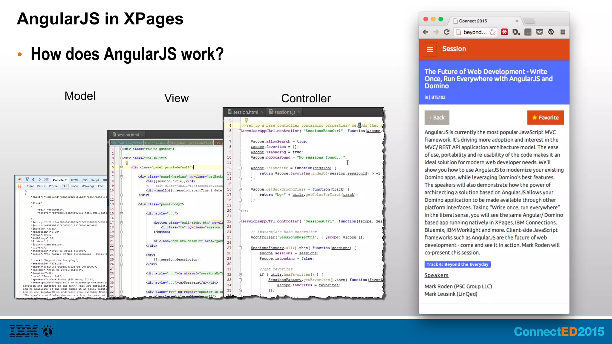The image size is (612, 344).
Task: Click the Firebug bug icon
Action: pos(20,180)
